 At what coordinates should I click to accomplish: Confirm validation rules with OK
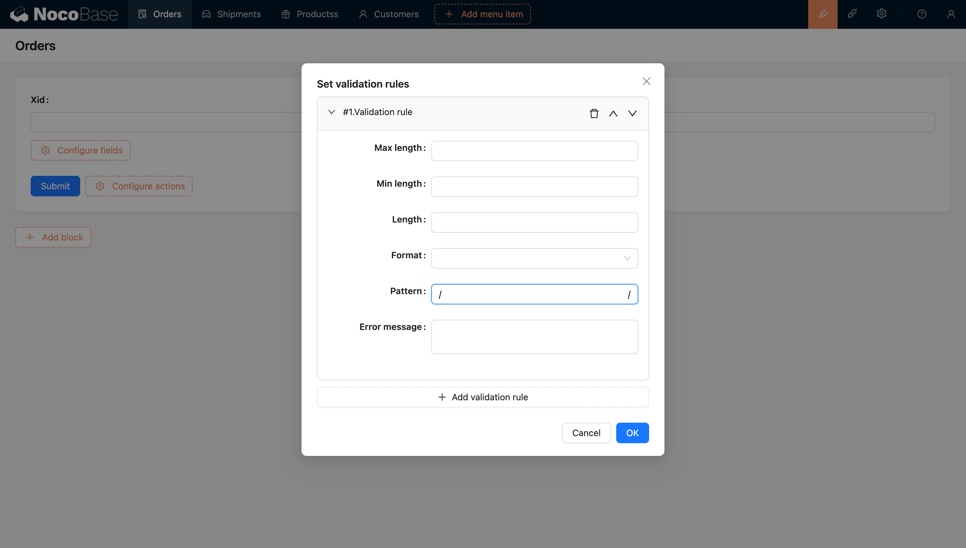632,433
